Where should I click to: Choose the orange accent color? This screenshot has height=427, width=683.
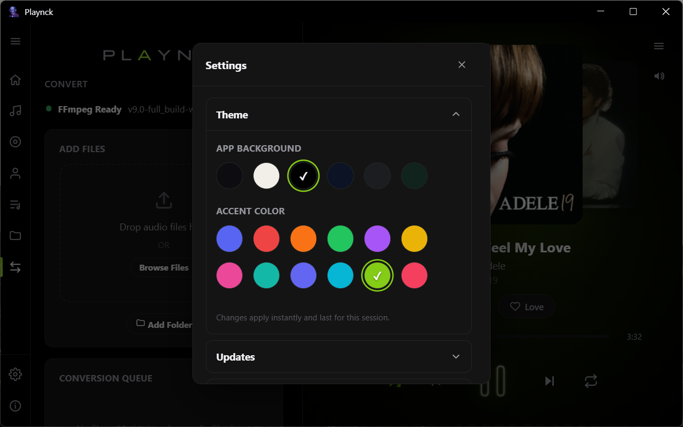point(303,238)
